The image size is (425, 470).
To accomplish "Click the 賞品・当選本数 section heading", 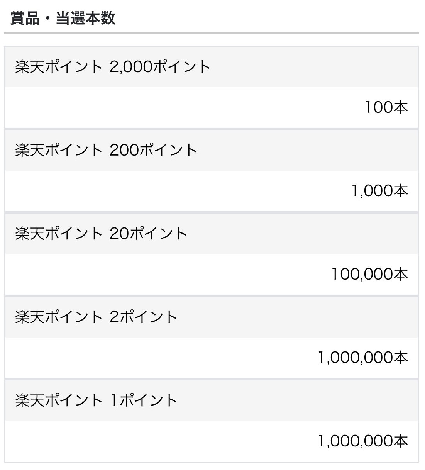I will (63, 18).
